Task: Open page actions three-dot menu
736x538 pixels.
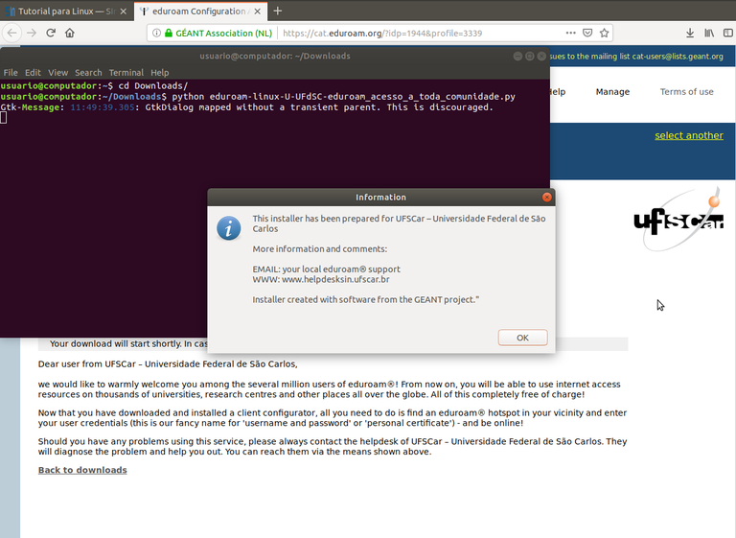Action: 571,33
